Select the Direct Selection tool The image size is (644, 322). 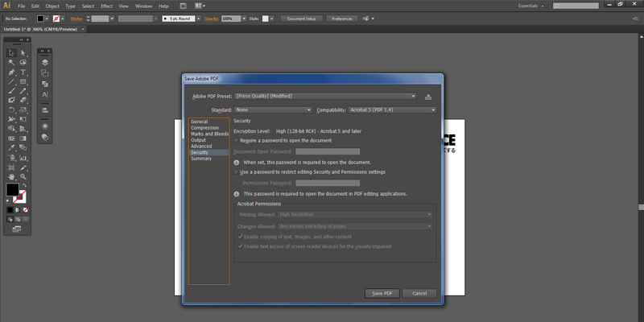point(23,53)
